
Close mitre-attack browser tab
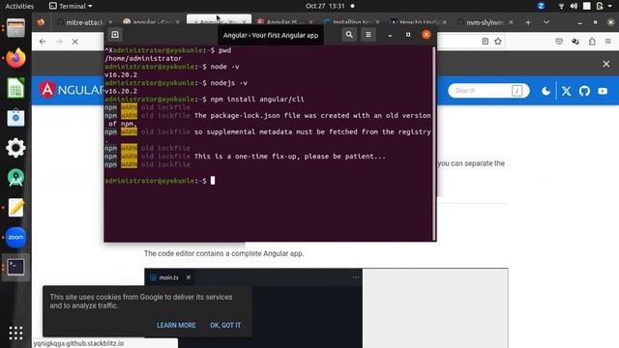(110, 22)
